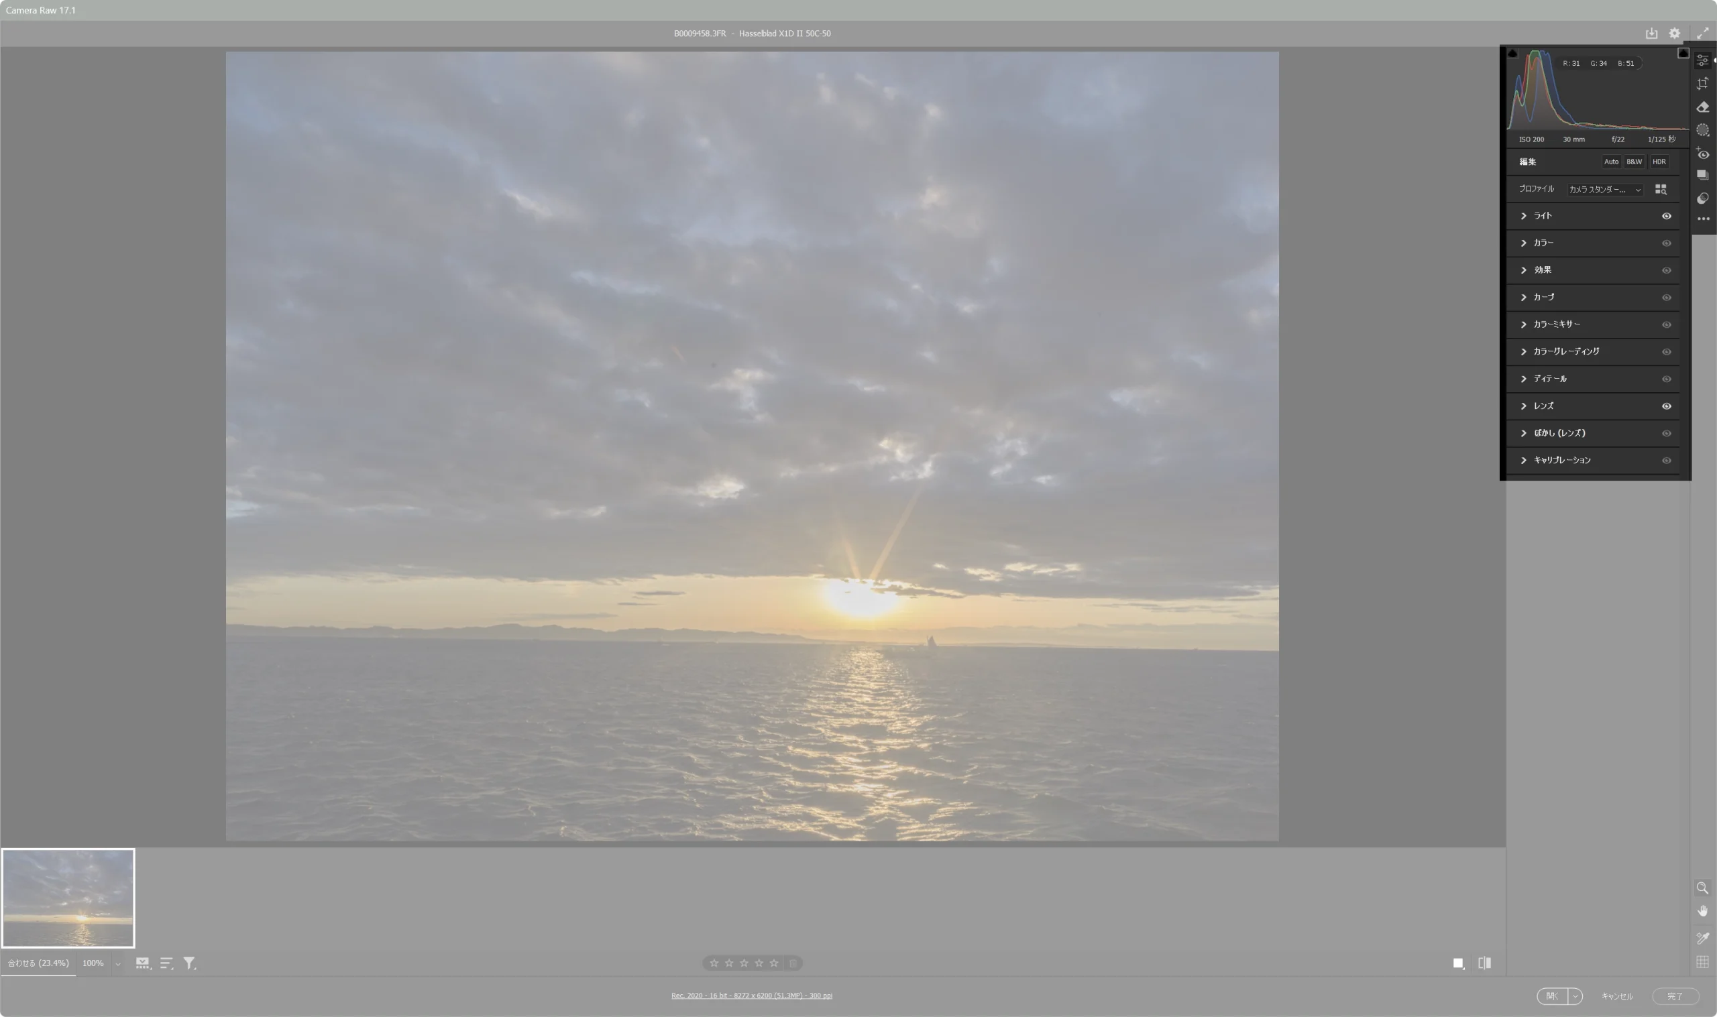Image resolution: width=1717 pixels, height=1017 pixels.
Task: Toggle visibility eye for レンズ panel
Action: tap(1666, 406)
